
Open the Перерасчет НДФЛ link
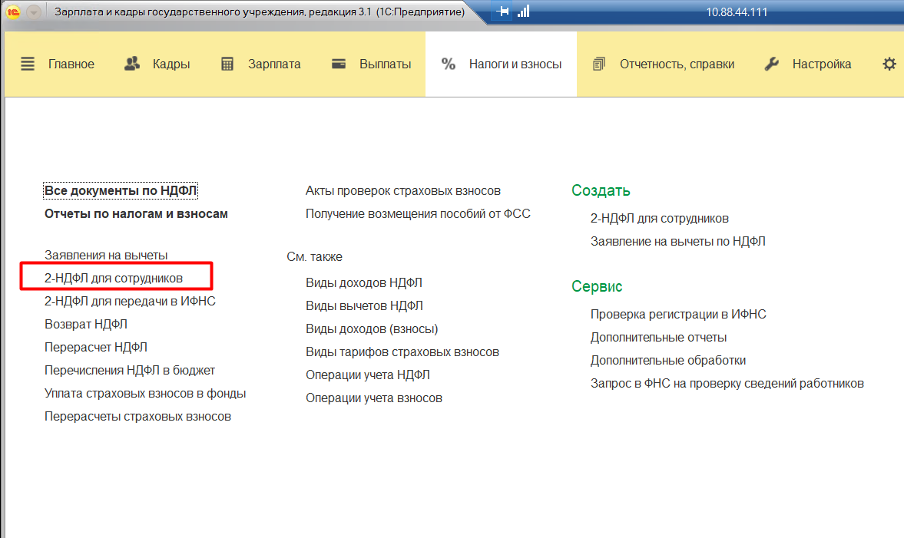point(95,347)
